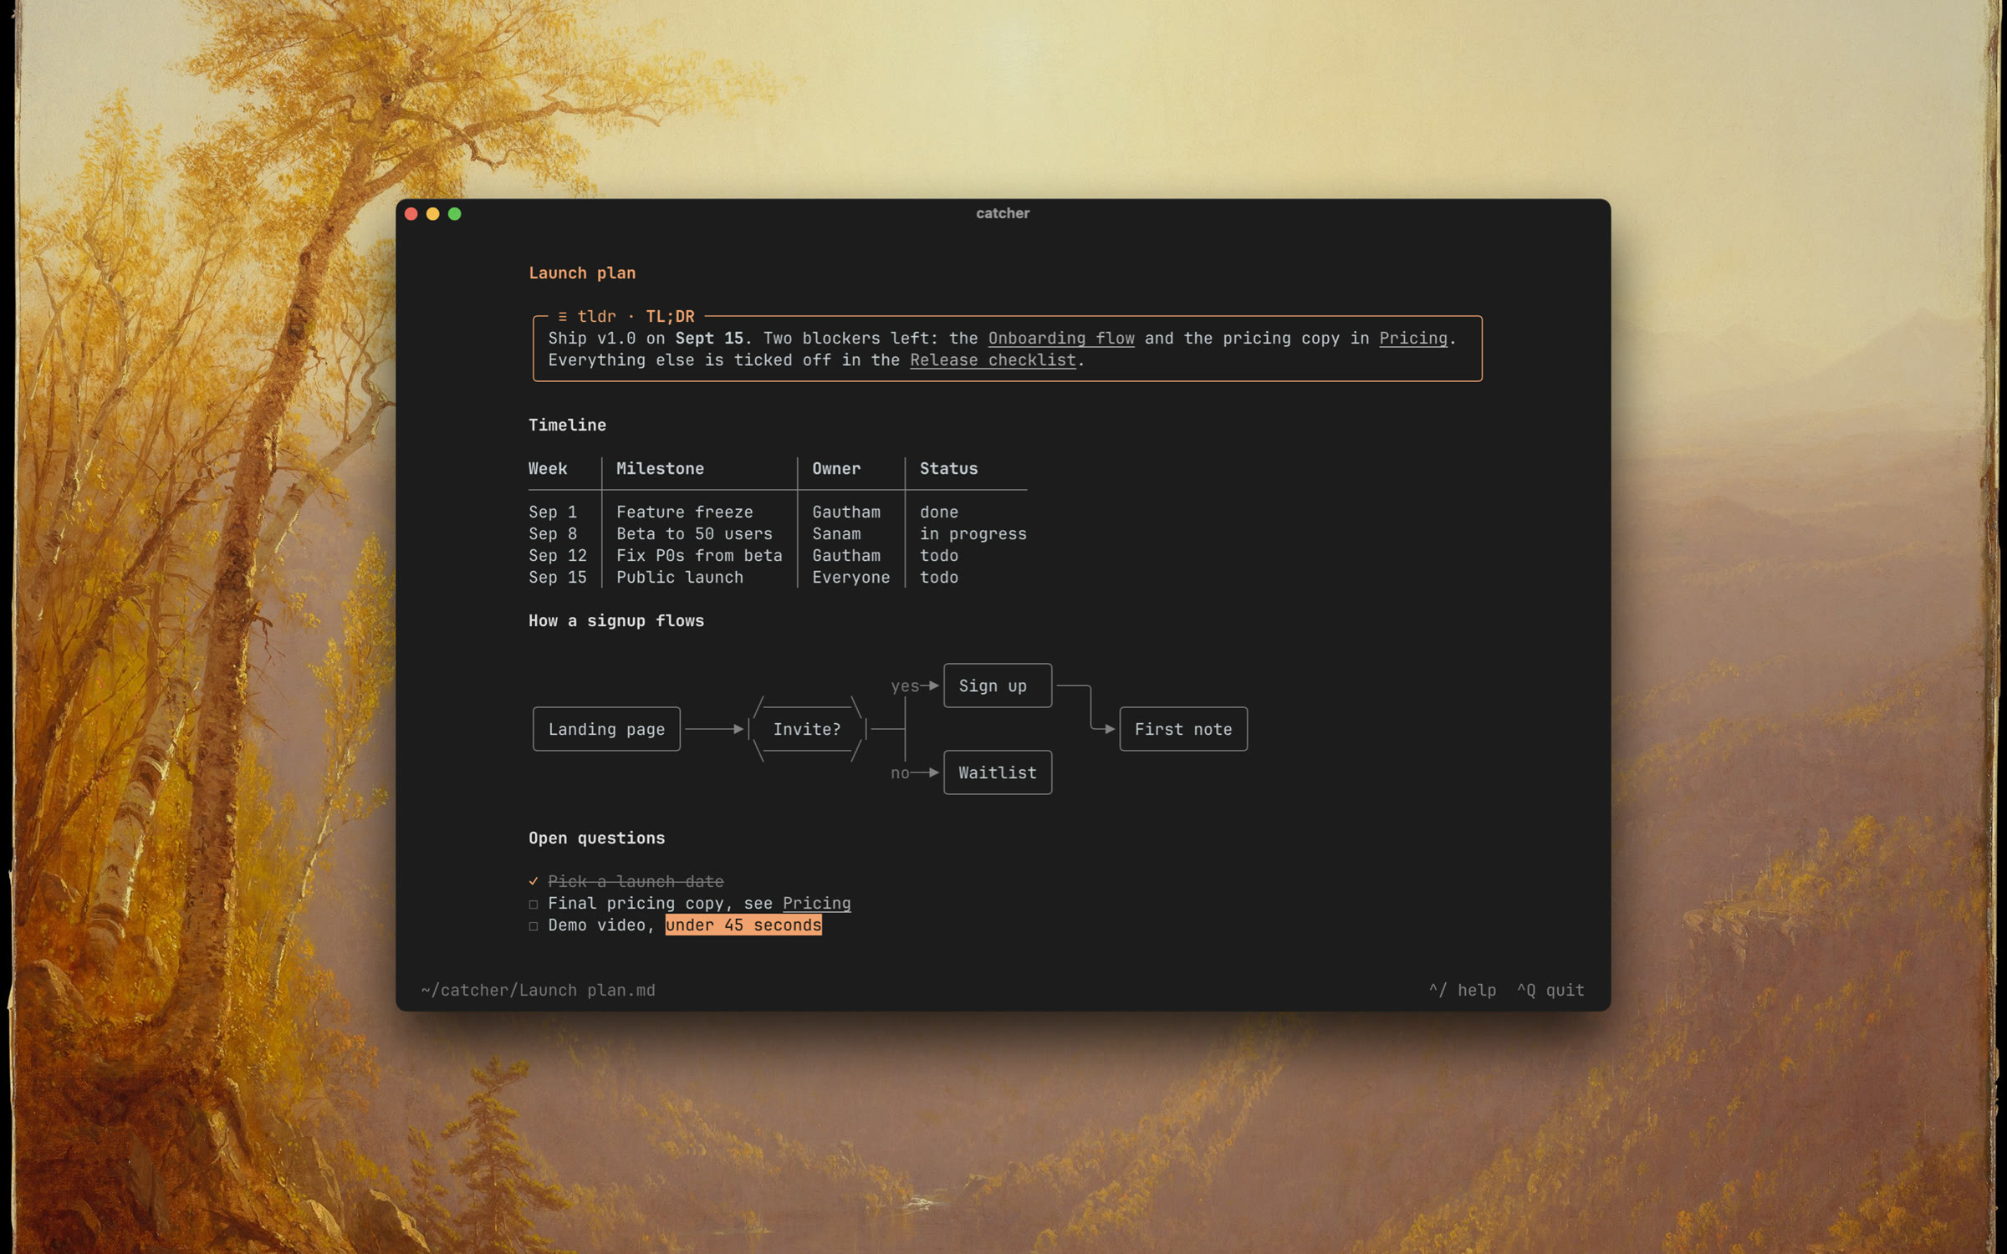The width and height of the screenshot is (2007, 1254).
Task: Click the '^/ help' shortcut in the status bar
Action: (1463, 991)
